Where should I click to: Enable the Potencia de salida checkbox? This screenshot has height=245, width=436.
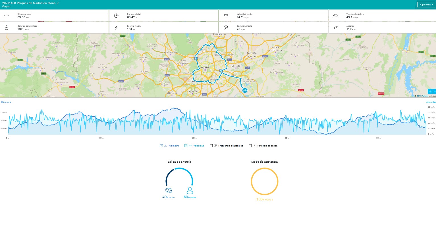(x=250, y=146)
